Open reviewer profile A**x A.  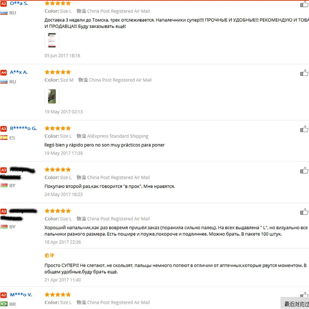click(19, 72)
